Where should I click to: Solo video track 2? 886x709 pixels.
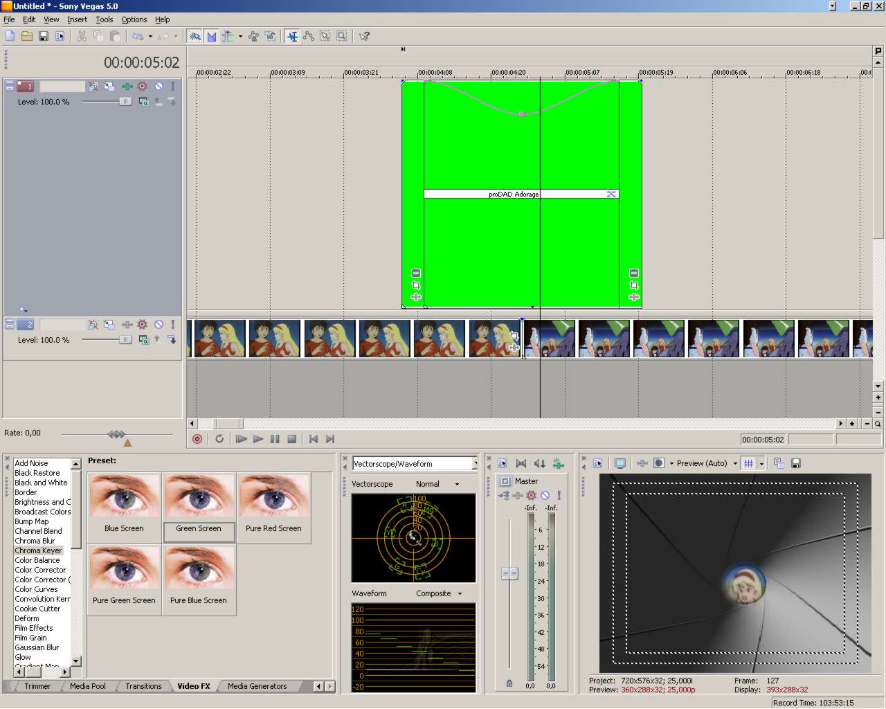click(172, 324)
